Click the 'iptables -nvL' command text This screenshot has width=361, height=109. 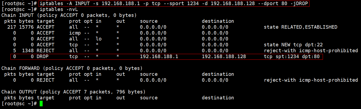[59, 9]
